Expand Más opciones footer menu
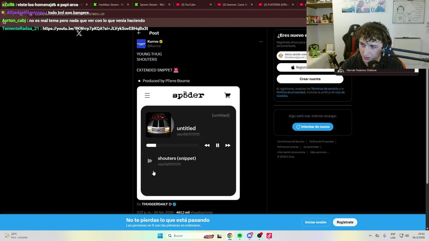 [319, 152]
